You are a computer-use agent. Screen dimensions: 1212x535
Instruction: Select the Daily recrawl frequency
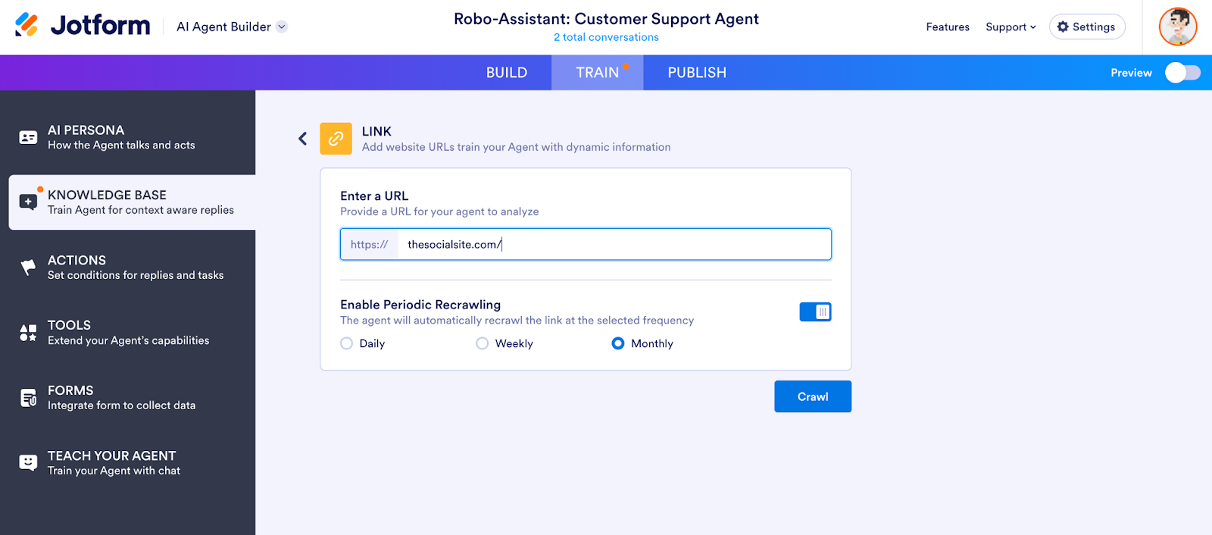point(347,343)
